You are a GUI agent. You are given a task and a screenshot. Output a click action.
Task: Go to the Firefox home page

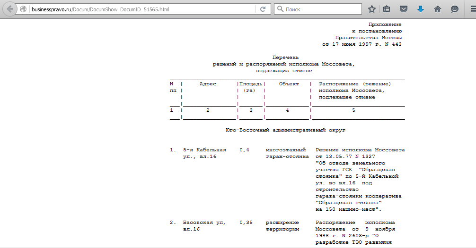coord(438,9)
